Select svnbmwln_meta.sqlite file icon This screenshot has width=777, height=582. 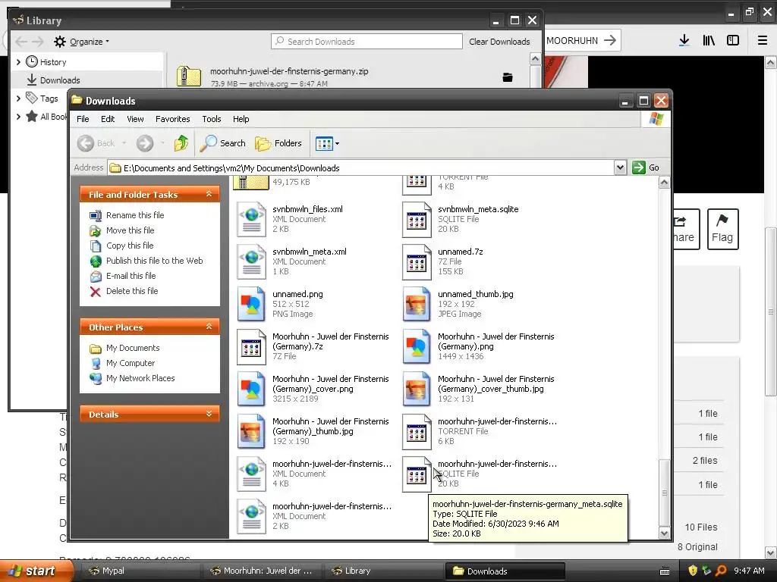point(417,219)
